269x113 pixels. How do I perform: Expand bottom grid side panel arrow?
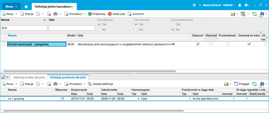coord(267,92)
